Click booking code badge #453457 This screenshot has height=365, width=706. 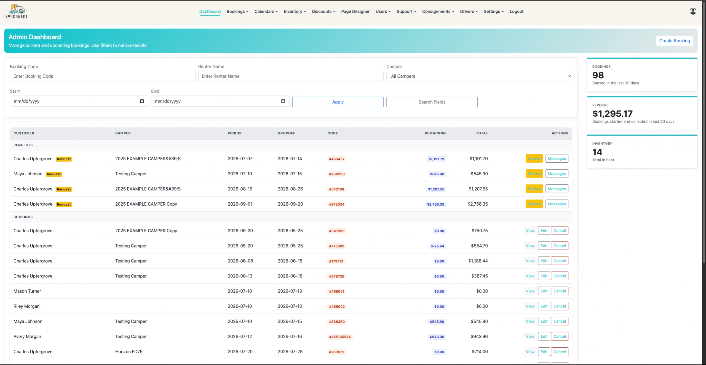[x=337, y=159]
